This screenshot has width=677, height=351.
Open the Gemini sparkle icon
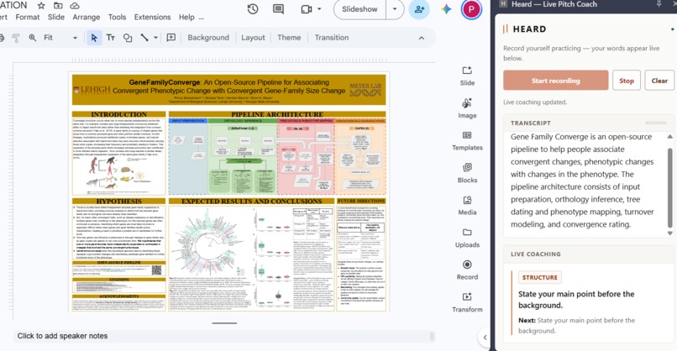point(446,9)
